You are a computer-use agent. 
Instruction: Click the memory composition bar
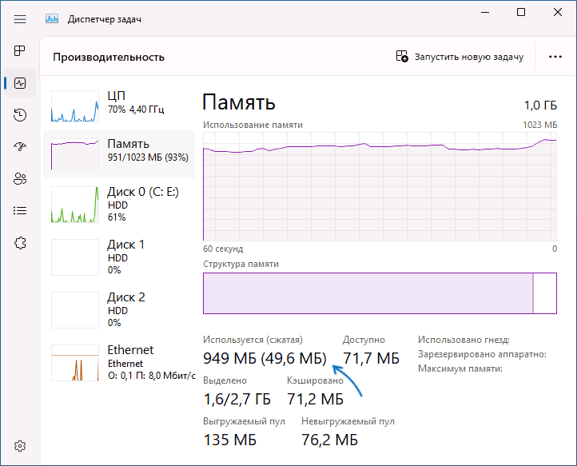(x=380, y=293)
